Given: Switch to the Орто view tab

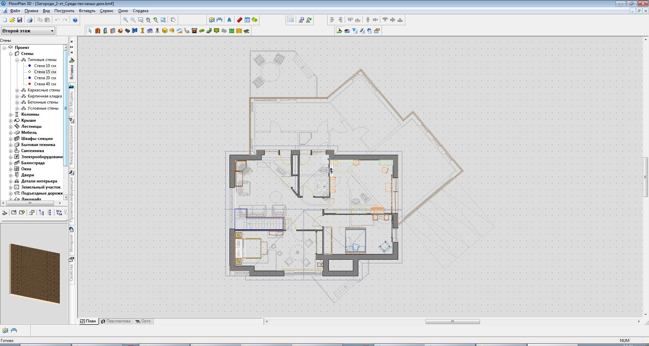Looking at the screenshot, I should (x=143, y=321).
